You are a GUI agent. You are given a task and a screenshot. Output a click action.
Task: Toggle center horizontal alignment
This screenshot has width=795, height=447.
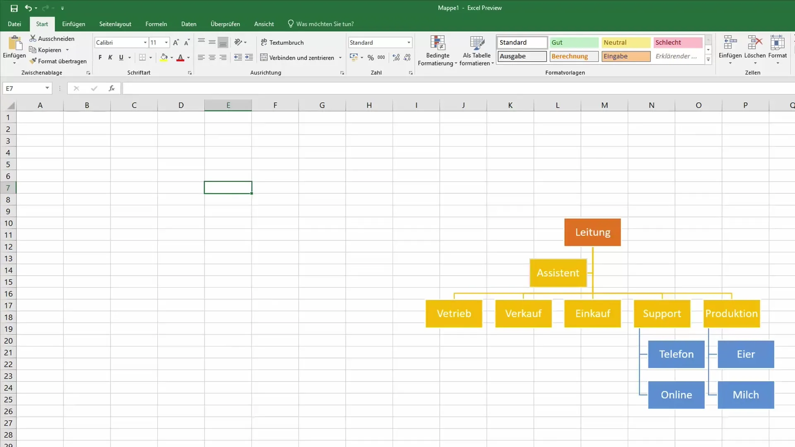(212, 58)
